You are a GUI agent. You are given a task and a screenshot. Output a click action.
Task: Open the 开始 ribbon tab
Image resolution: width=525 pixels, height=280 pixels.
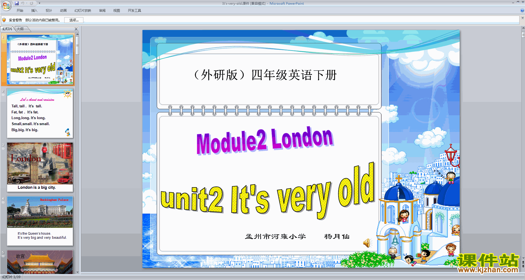[x=20, y=11]
